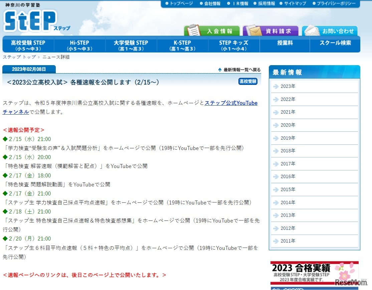The width and height of the screenshot is (372, 290).
Task: Open 高校受験 STEP navigation tab
Action: pyautogui.click(x=28, y=45)
